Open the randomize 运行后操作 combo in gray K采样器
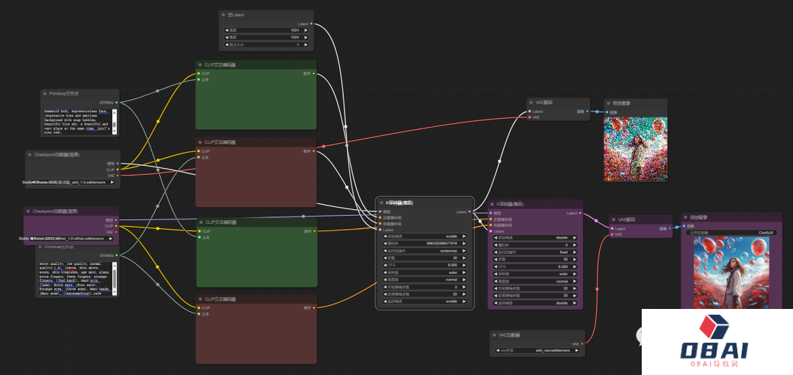Image resolution: width=793 pixels, height=375 pixels. tap(424, 251)
